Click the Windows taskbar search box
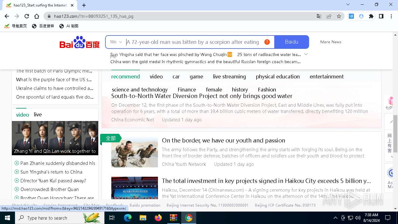 tap(59, 218)
